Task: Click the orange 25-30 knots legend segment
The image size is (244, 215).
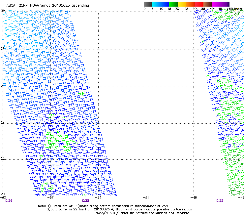Action: pos(191,4)
